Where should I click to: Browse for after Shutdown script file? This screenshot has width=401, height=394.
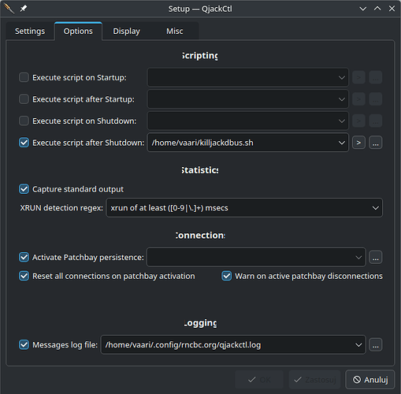[x=376, y=143]
